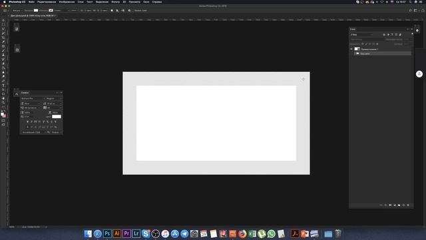Click the gear settings icon in options bar
The width and height of the screenshot is (426, 240).
(x=129, y=11)
